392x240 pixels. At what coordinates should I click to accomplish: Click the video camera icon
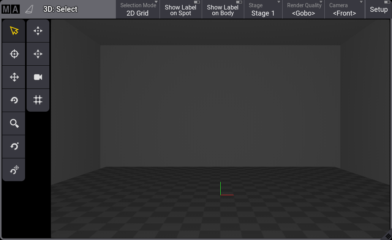point(38,77)
